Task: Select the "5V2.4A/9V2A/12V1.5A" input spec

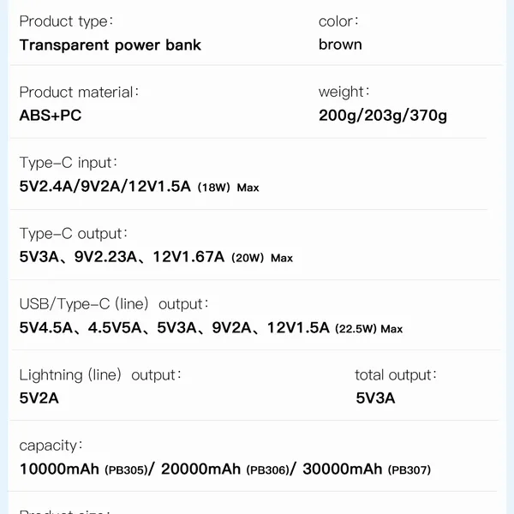Action: pos(105,186)
